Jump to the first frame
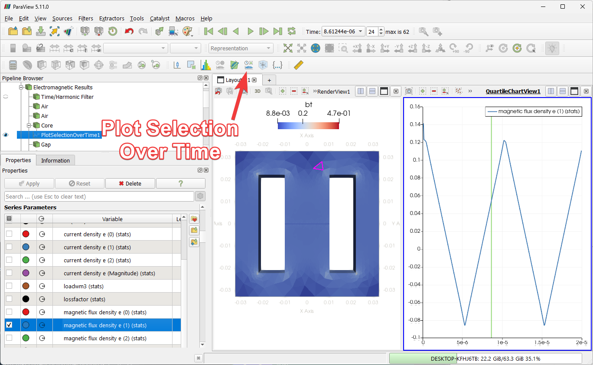The height and width of the screenshot is (365, 593). (209, 31)
